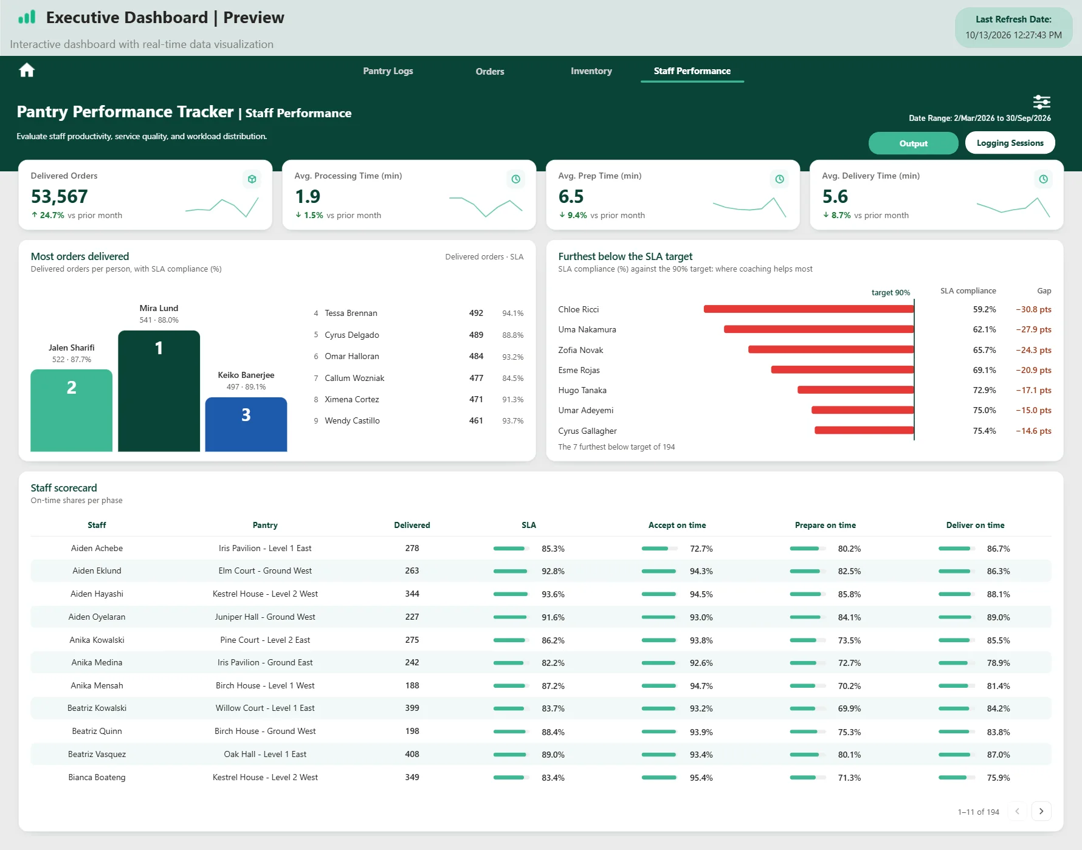The height and width of the screenshot is (850, 1082).
Task: Select the Beatriz Kowalski scorecard row
Action: click(541, 708)
